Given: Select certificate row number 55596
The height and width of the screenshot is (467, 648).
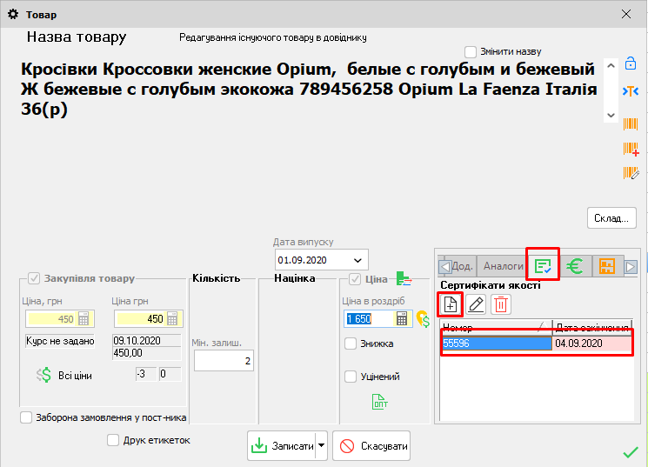Looking at the screenshot, I should (496, 343).
